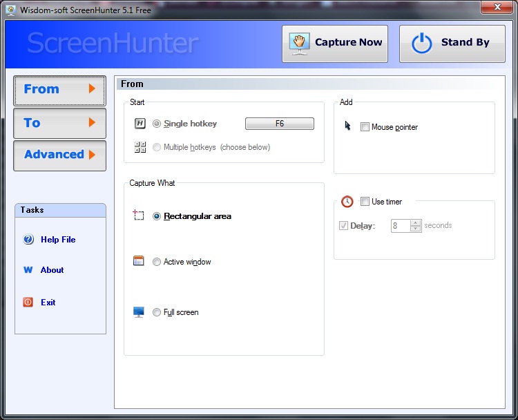Click the Delay seconds input field
This screenshot has height=420, width=518.
pos(401,226)
